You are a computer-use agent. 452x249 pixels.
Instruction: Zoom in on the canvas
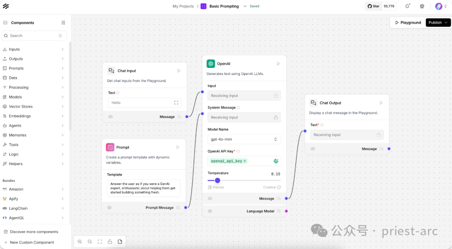(80, 242)
